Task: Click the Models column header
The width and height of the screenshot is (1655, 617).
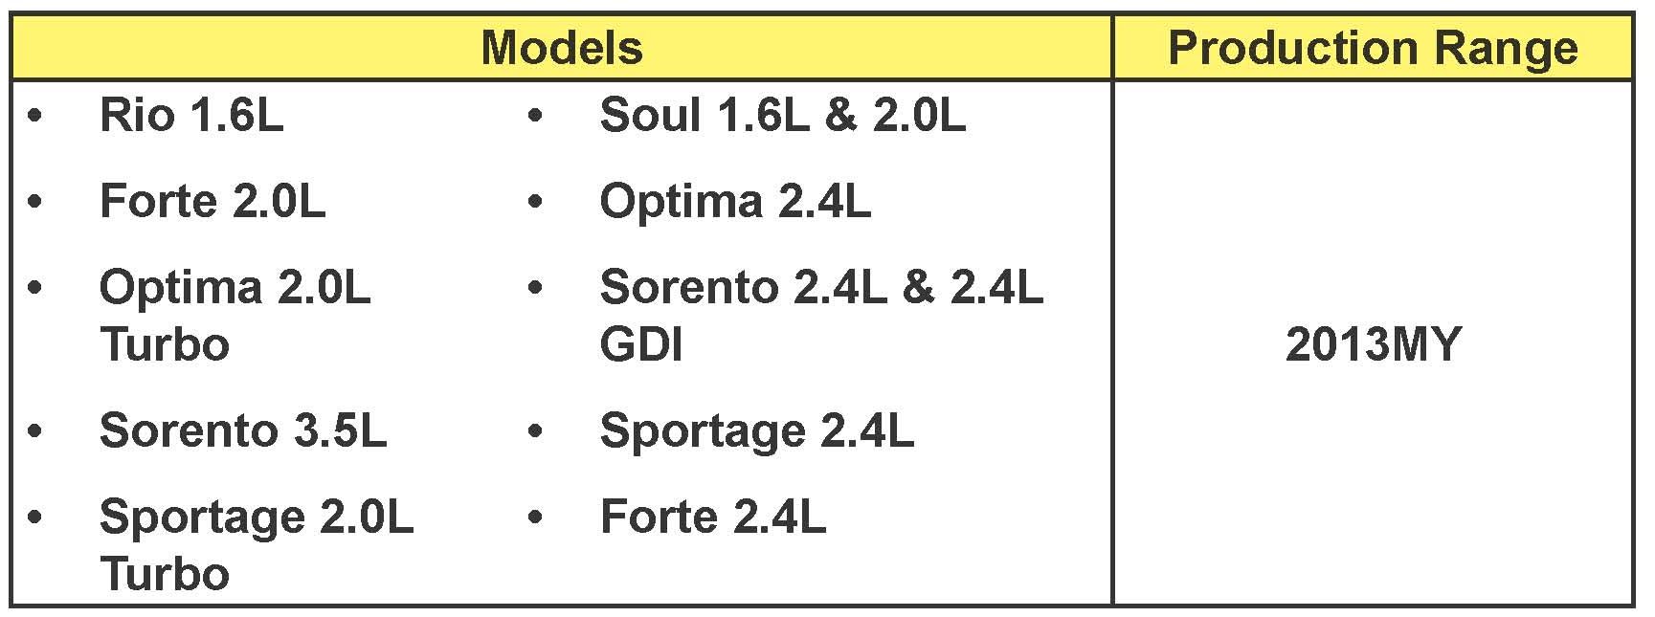Action: 562,47
